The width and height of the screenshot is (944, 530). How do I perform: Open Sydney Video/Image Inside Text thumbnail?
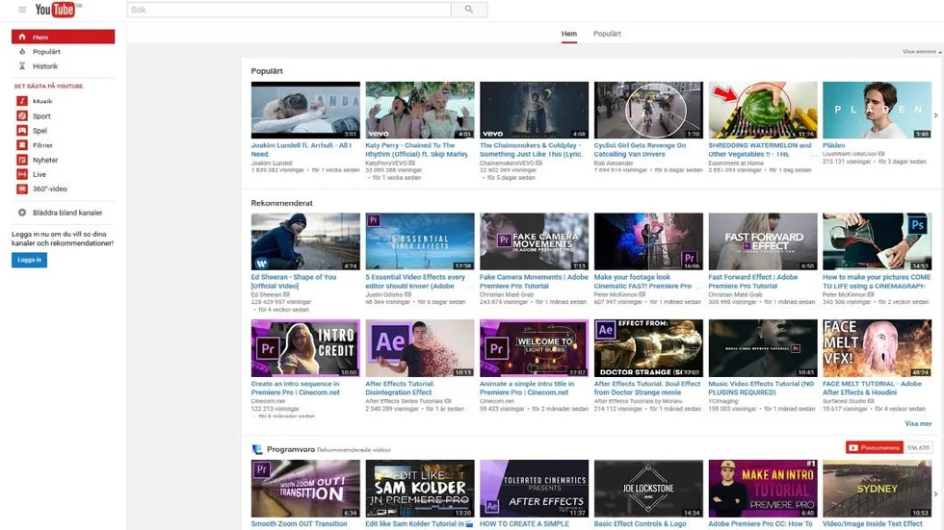click(x=878, y=489)
